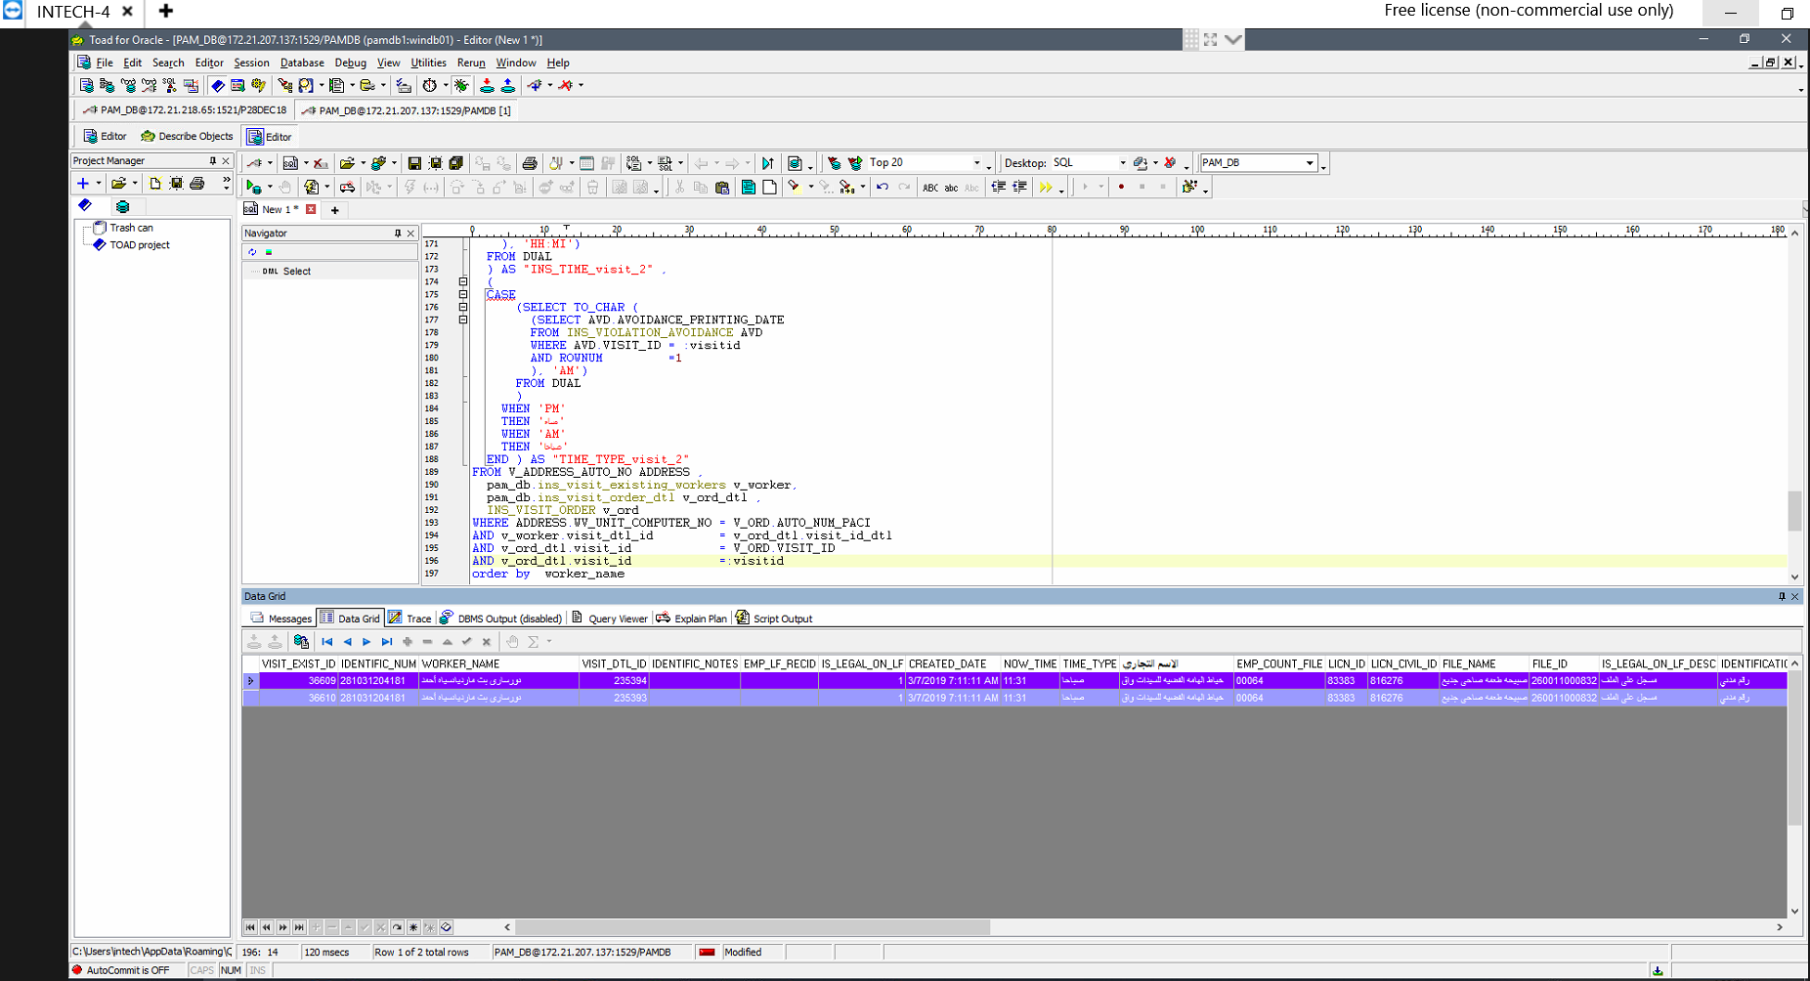Expand the Project Manager toolbar overflow chevron
The width and height of the screenshot is (1810, 981).
227,182
